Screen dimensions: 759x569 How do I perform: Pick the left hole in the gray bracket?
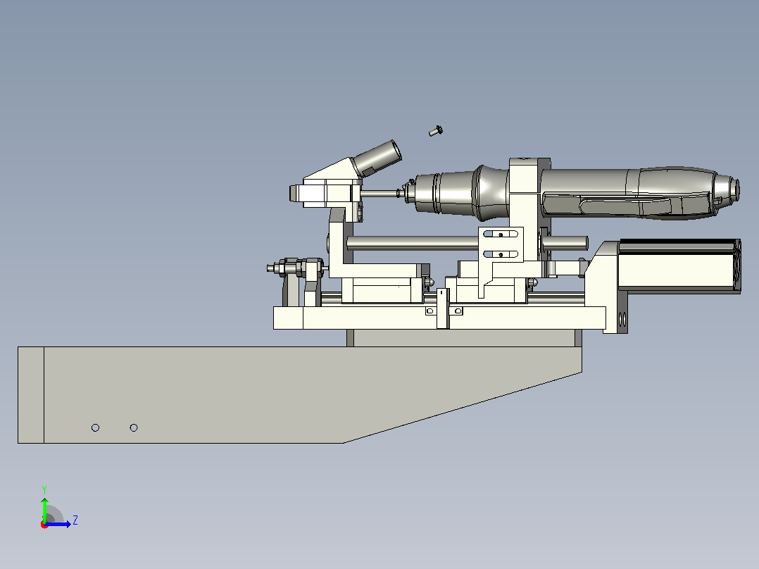tap(95, 427)
